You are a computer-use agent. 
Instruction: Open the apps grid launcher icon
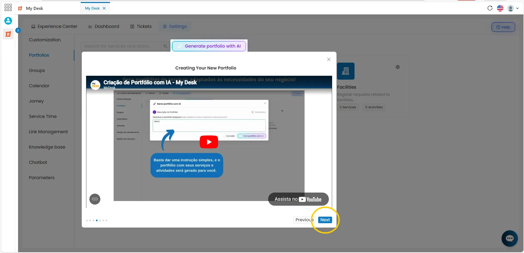click(x=8, y=7)
